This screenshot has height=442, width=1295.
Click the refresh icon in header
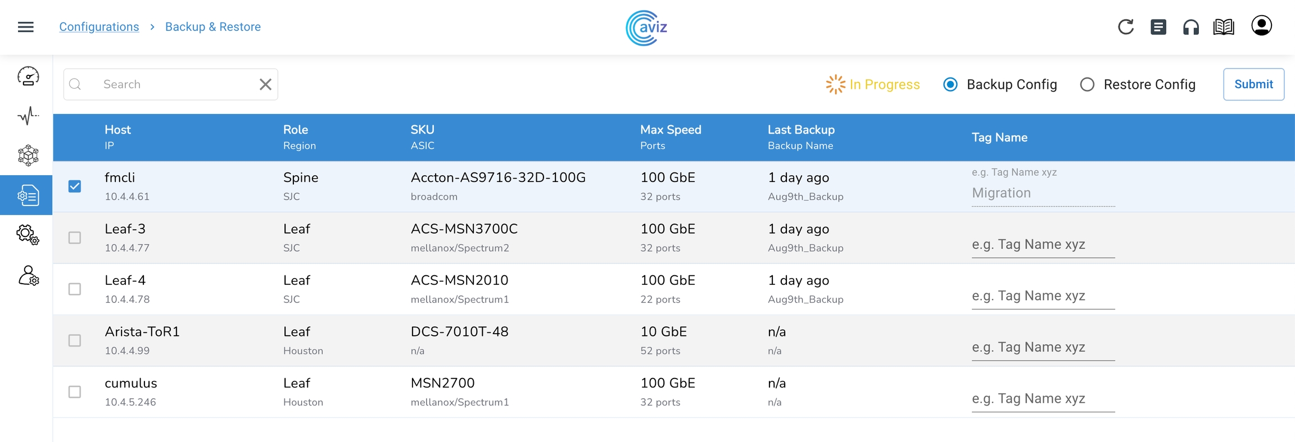point(1126,27)
